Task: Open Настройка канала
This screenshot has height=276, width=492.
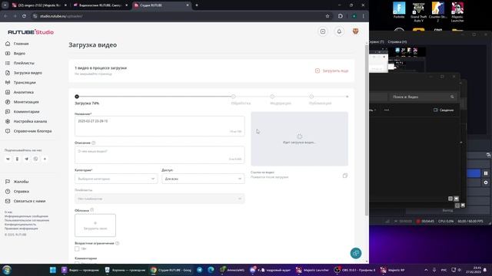Action: (x=26, y=121)
